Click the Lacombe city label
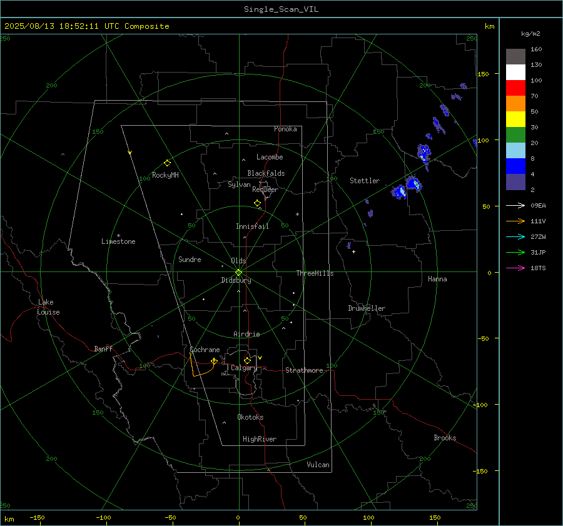The width and height of the screenshot is (563, 526). coord(270,157)
